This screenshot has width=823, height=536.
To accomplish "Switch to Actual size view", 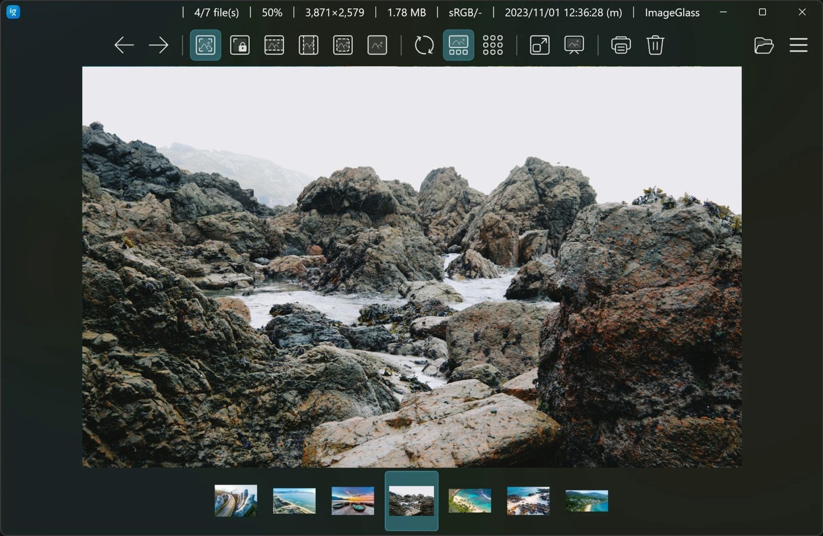I will pyautogui.click(x=377, y=45).
